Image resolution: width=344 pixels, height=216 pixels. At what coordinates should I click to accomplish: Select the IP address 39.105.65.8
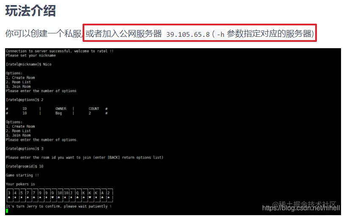(x=188, y=34)
